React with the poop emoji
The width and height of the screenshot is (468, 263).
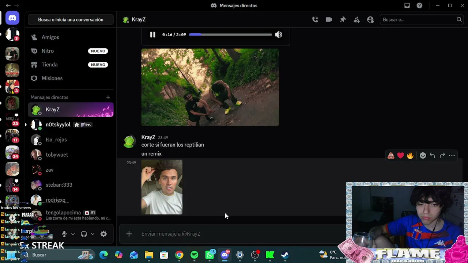[x=391, y=156]
